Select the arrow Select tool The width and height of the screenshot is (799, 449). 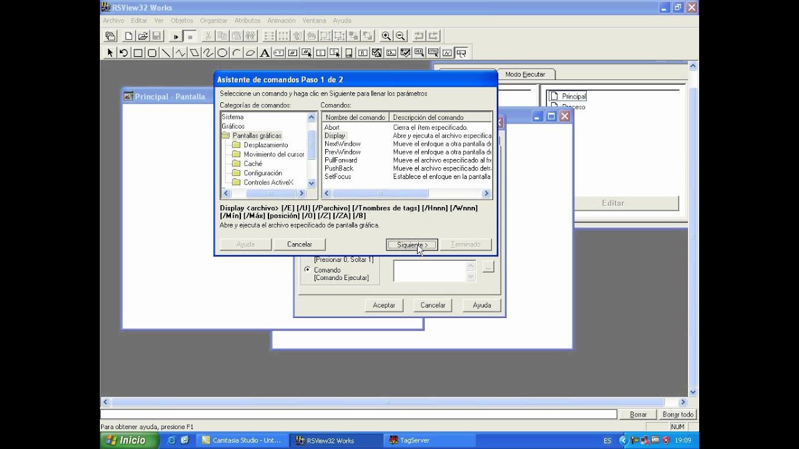click(110, 53)
